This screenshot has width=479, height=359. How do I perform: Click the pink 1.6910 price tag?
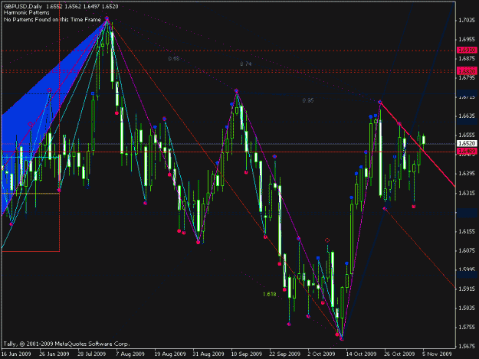tap(467, 50)
